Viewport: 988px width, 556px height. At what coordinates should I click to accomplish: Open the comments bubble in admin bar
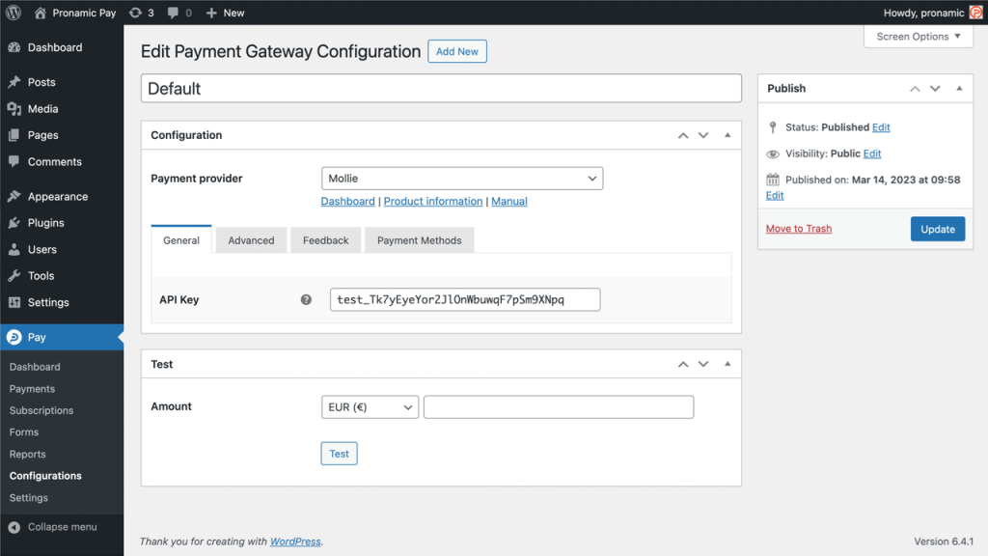179,13
